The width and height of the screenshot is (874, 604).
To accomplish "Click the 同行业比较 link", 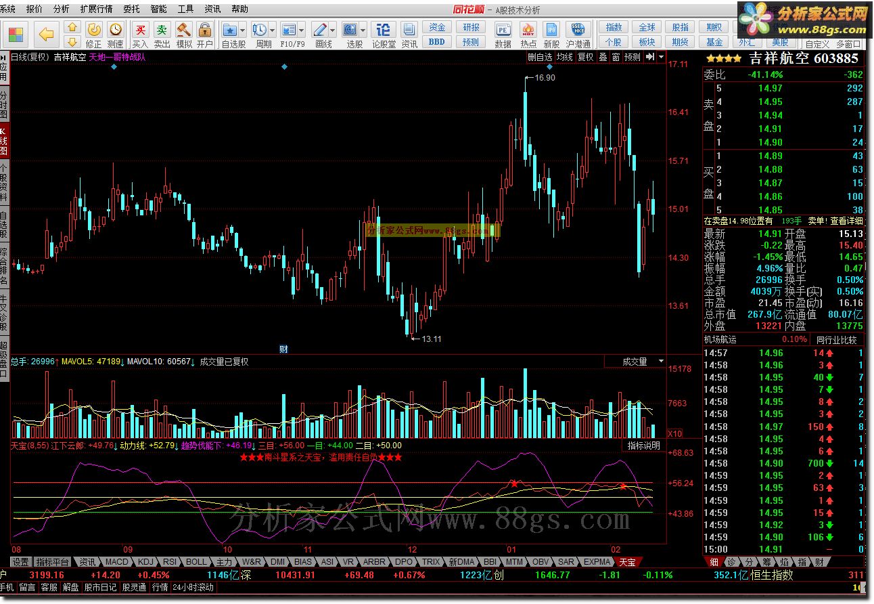I will tap(837, 339).
